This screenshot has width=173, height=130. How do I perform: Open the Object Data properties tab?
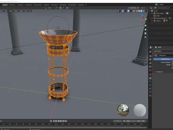150,92
